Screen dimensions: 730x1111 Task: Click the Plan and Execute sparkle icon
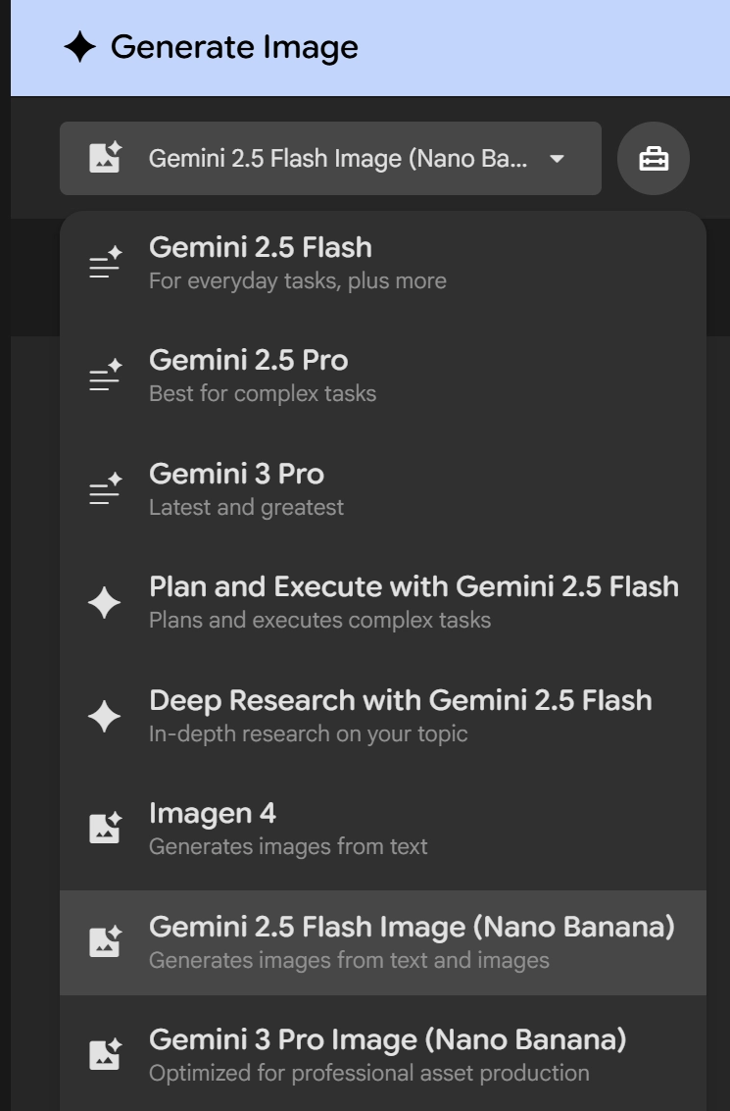[105, 603]
